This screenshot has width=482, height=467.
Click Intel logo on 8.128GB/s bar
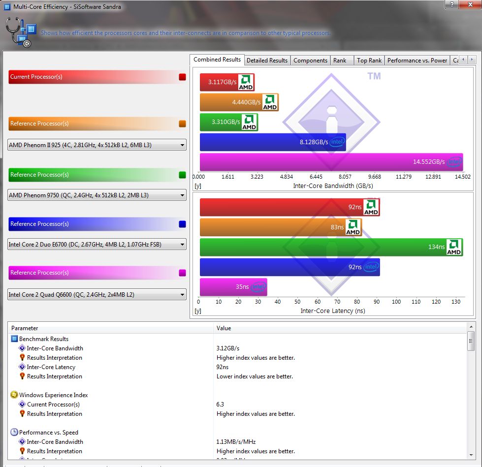(337, 142)
